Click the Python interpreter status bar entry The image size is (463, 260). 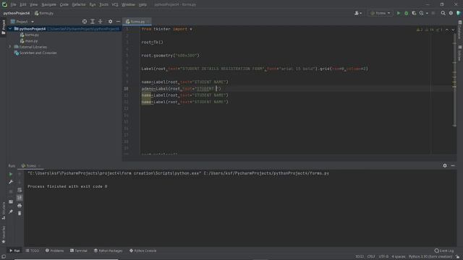tap(430, 257)
